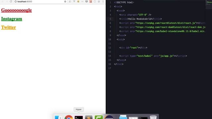Click the react-dom script URL on line 7
Image resolution: width=212 pixels, height=119 pixels.
click(x=170, y=27)
